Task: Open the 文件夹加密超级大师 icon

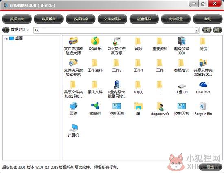Action: [x=73, y=46]
